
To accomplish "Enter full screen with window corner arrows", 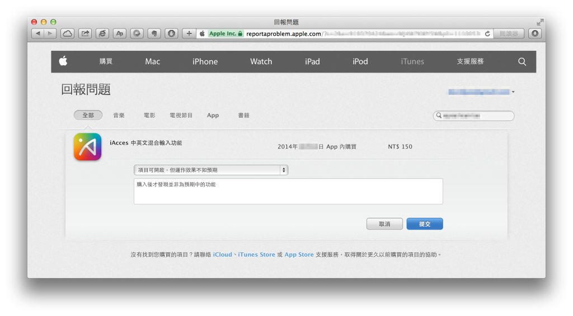I will pos(540,22).
